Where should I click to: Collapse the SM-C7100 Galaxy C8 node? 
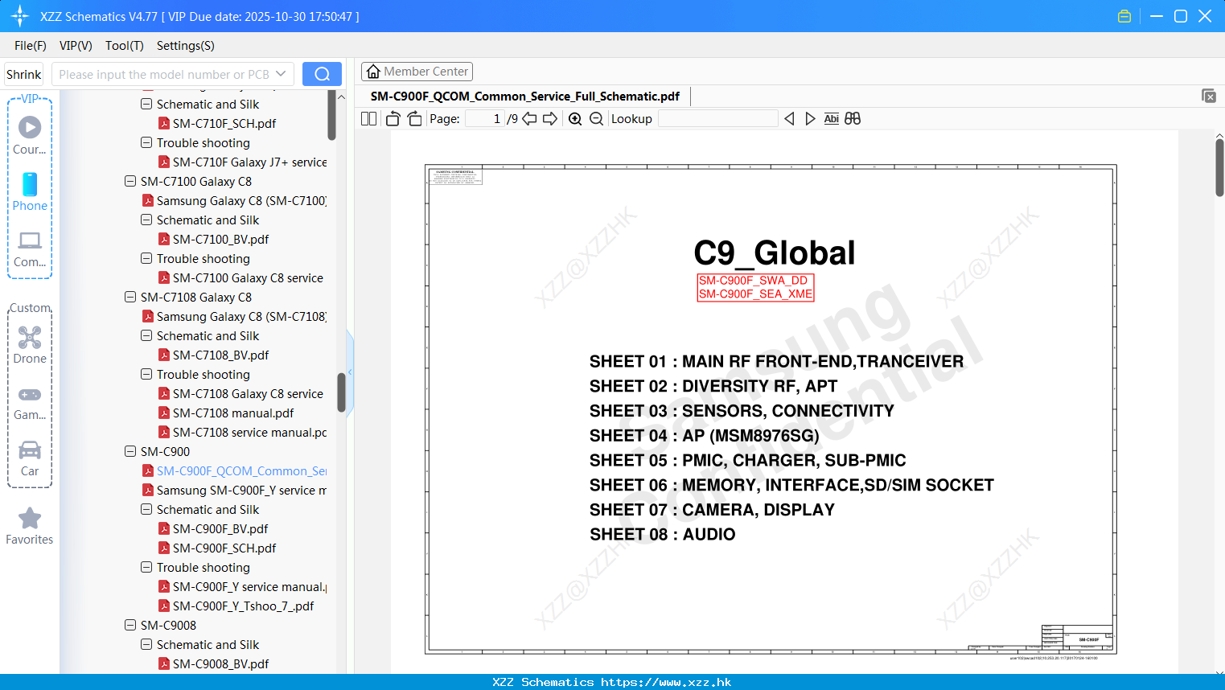pos(130,181)
